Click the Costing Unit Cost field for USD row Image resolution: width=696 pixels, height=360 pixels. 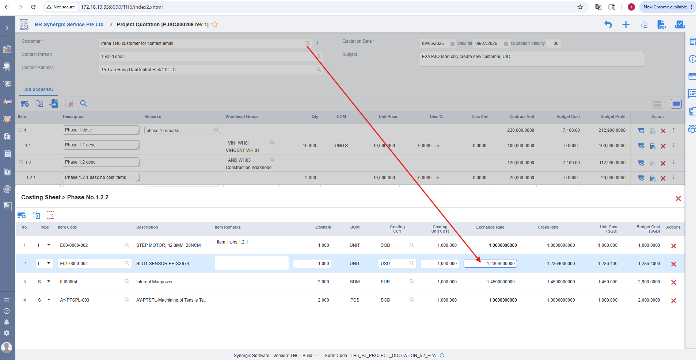pyautogui.click(x=440, y=264)
